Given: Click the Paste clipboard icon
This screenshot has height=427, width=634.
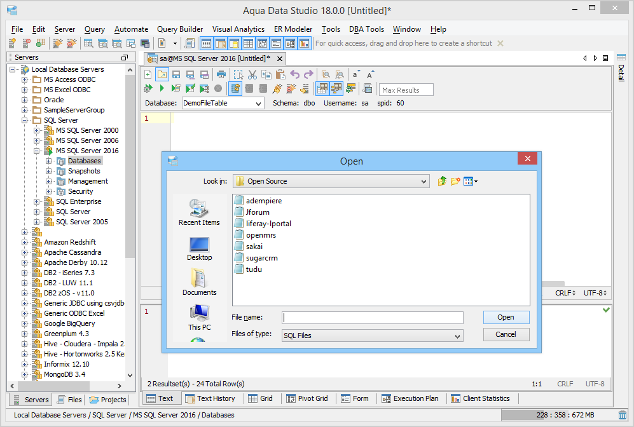Looking at the screenshot, I should pyautogui.click(x=280, y=74).
